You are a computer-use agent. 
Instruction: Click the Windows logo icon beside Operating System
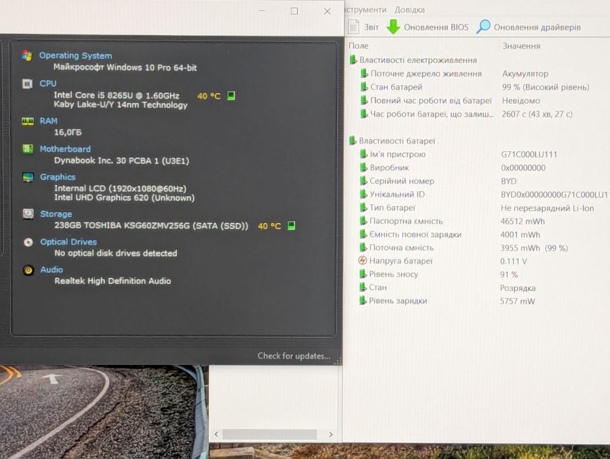[27, 56]
